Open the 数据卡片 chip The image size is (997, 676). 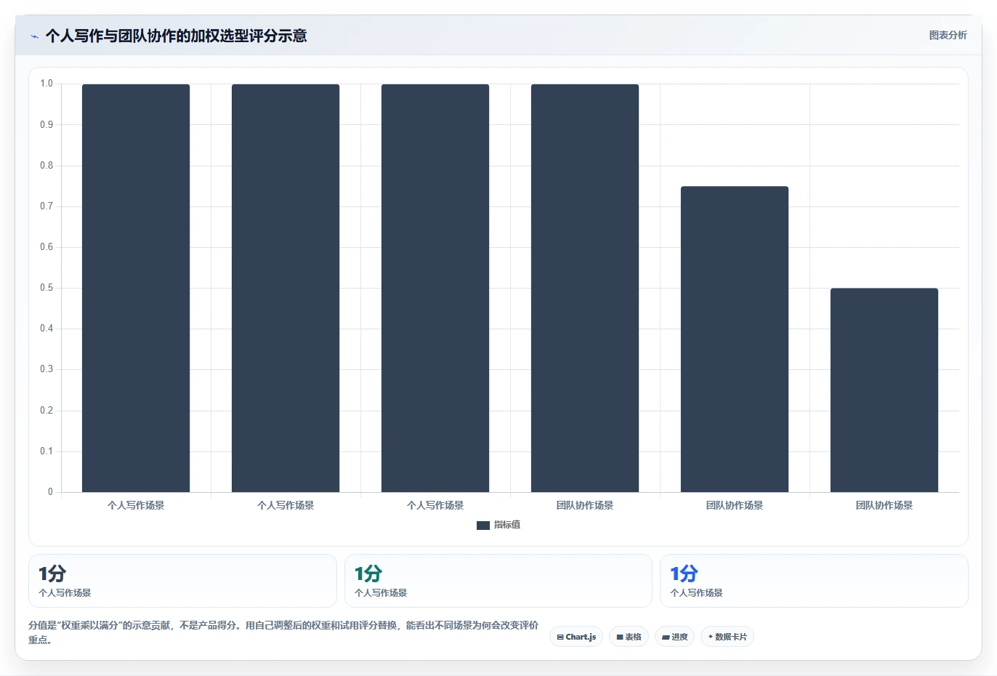click(727, 637)
